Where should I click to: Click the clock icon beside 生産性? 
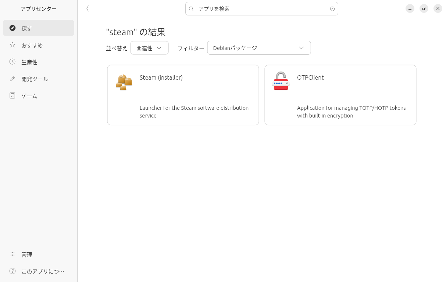[13, 62]
